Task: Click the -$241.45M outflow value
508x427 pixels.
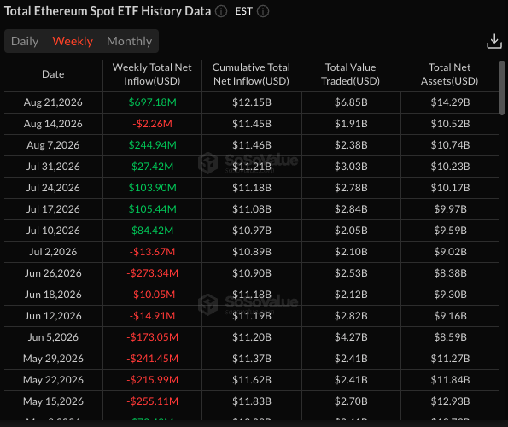Action: 152,359
